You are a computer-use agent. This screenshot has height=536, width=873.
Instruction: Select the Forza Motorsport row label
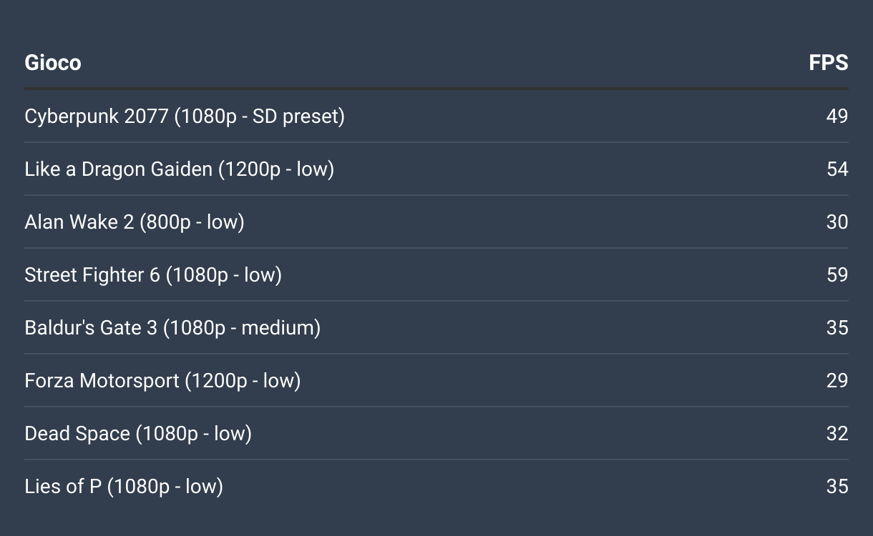coord(162,380)
